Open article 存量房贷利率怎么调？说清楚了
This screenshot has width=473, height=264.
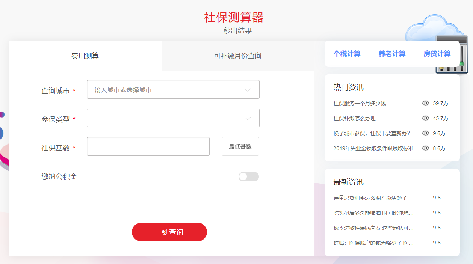(x=370, y=198)
